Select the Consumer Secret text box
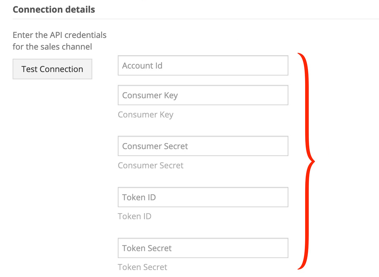The width and height of the screenshot is (379, 277). (x=203, y=146)
